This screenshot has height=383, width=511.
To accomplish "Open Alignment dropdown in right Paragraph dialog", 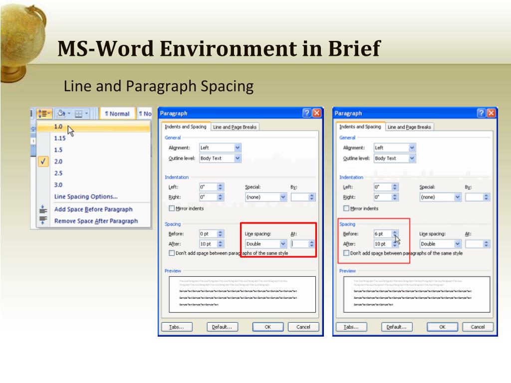I will click(412, 148).
